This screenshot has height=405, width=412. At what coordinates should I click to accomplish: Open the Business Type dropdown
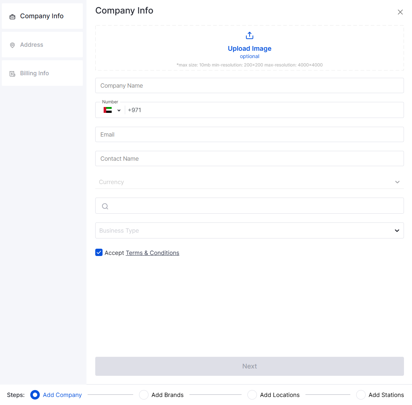coord(397,230)
